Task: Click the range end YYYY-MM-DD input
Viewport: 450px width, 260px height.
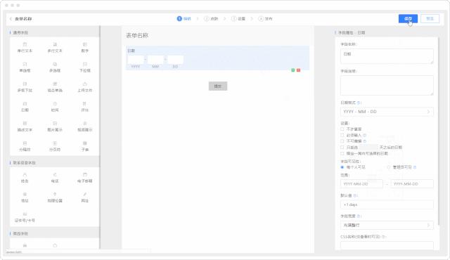Action: tap(412, 183)
